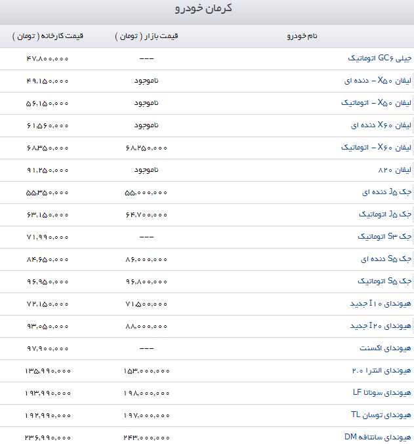Select market price 55,000,000 for جک J5 دنده ای
This screenshot has height=444, width=414.
point(146,193)
